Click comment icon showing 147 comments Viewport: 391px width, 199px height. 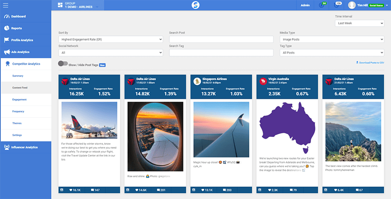(x=92, y=190)
